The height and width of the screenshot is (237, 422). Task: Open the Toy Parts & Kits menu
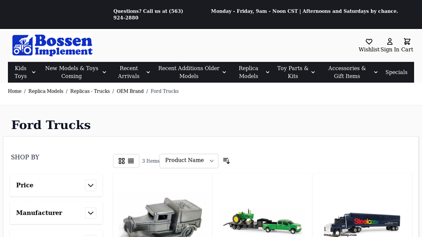293,72
